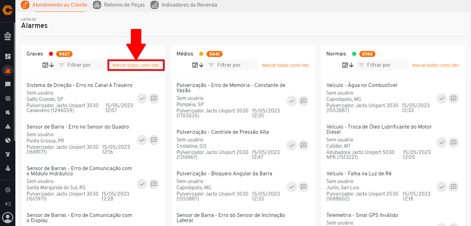The height and width of the screenshot is (226, 471).
Task: Mark the Controle de Pressão Alta alarm as read
Action: [x=292, y=145]
